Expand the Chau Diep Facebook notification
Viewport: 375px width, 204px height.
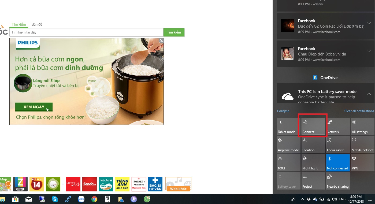click(x=369, y=51)
